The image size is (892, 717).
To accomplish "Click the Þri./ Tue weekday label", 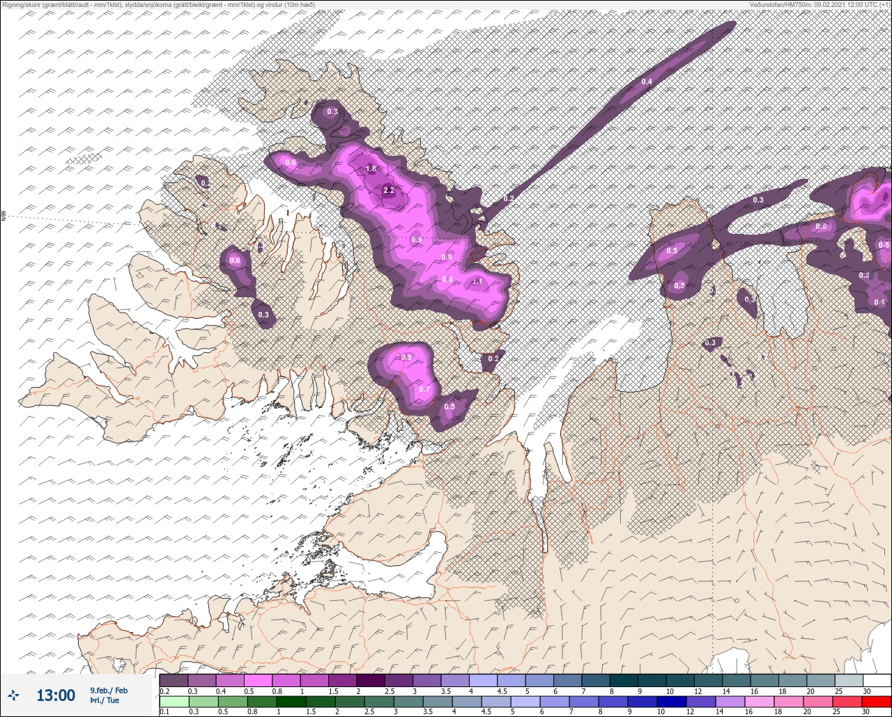I will click(x=105, y=701).
